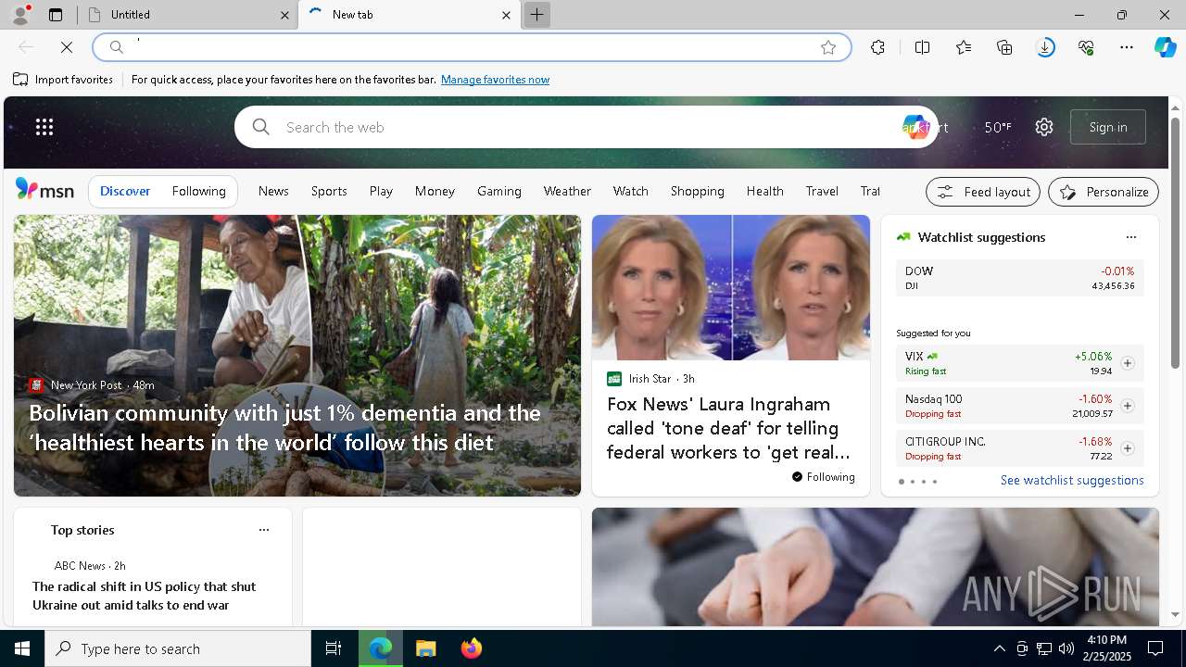Close the Untitled tab
This screenshot has width=1186, height=667.
284,15
